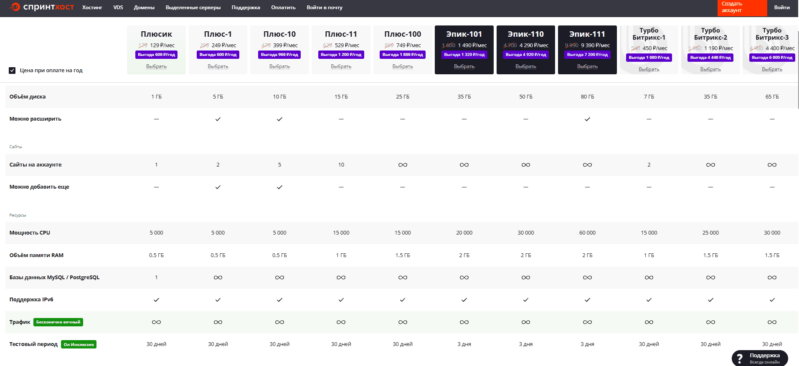Click the green 'Ол Инклюзив' badge
Screen dimensions: 799x366
point(79,344)
